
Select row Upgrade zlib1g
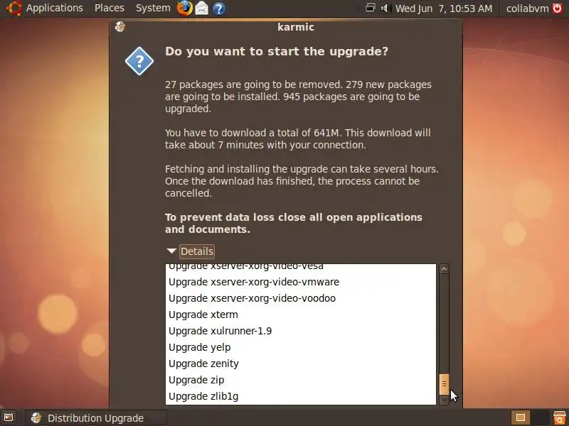click(x=300, y=396)
